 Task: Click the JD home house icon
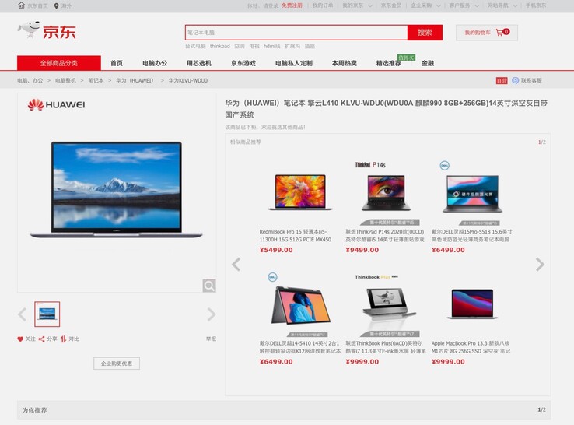tap(21, 5)
